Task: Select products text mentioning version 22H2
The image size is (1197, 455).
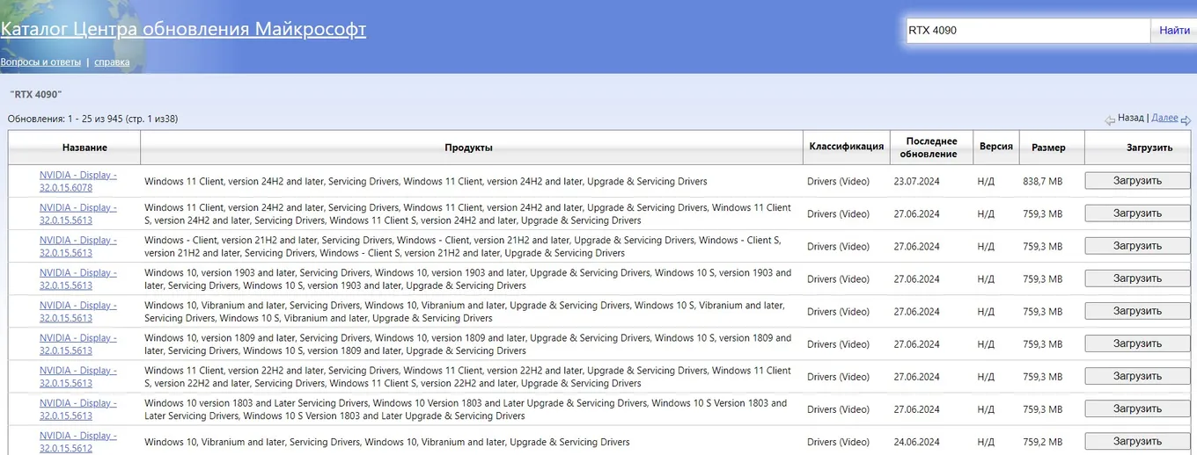Action: coord(468,376)
